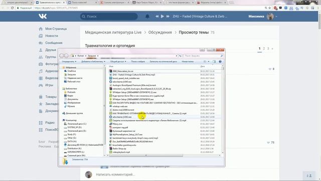Screen dimensions: 321x181
Task: Bookmark page with star icon
Action: 270,8
